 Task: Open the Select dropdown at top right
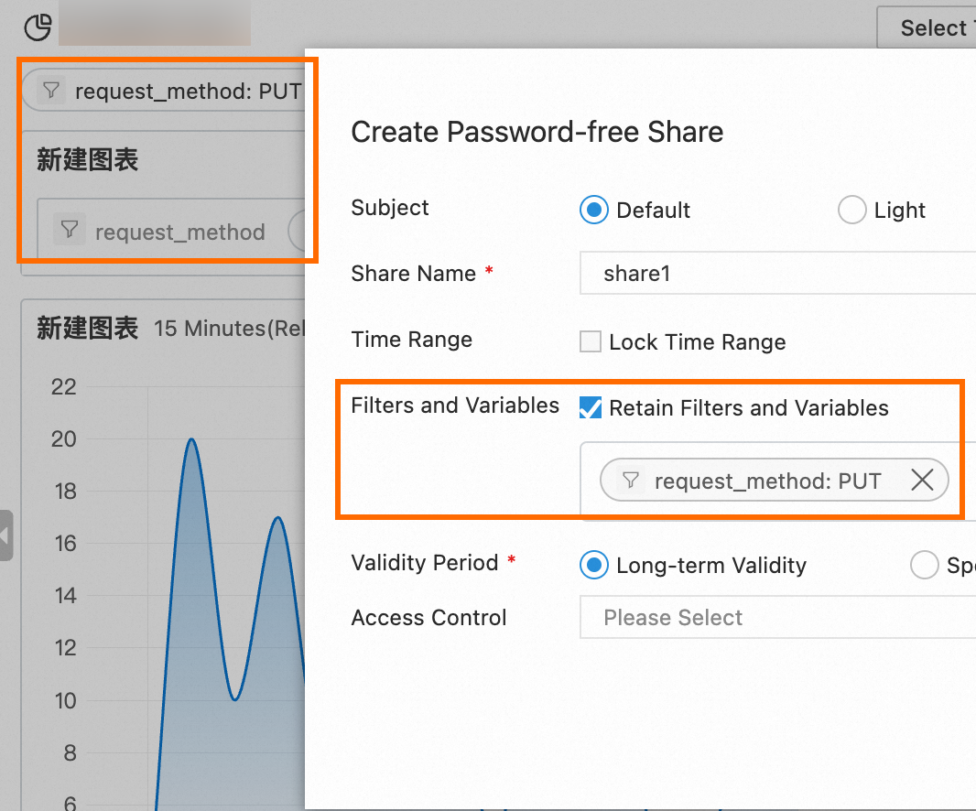927,27
